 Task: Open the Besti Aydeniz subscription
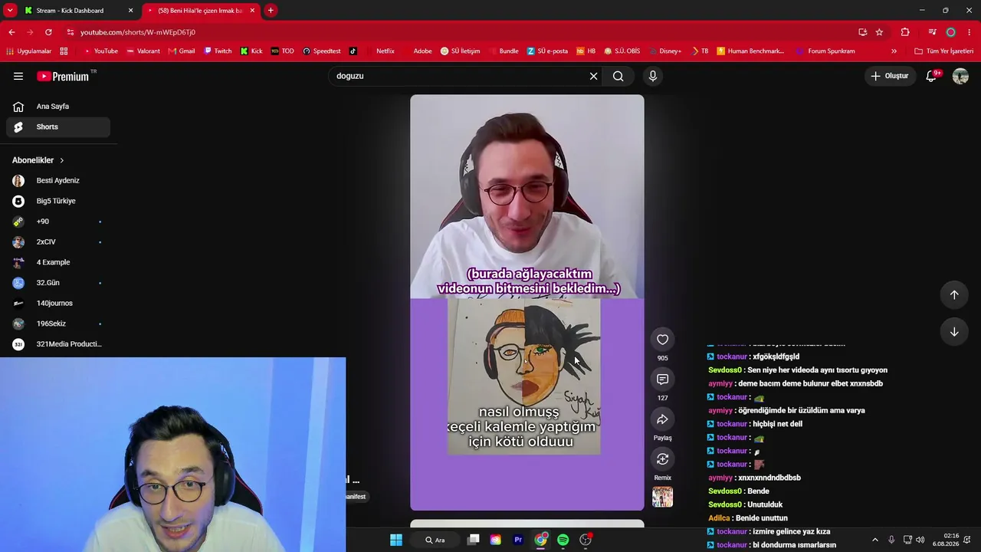[58, 181]
